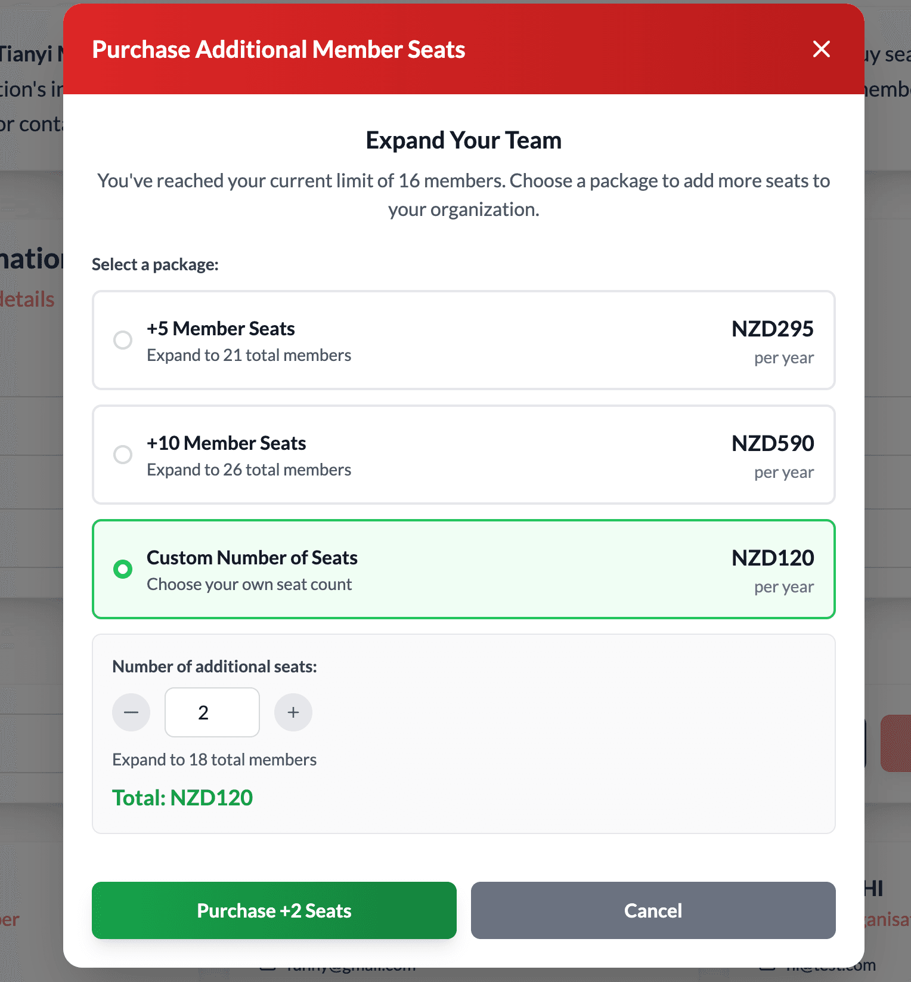The height and width of the screenshot is (982, 911).
Task: Click the Total: NZD120 text
Action: click(x=182, y=797)
